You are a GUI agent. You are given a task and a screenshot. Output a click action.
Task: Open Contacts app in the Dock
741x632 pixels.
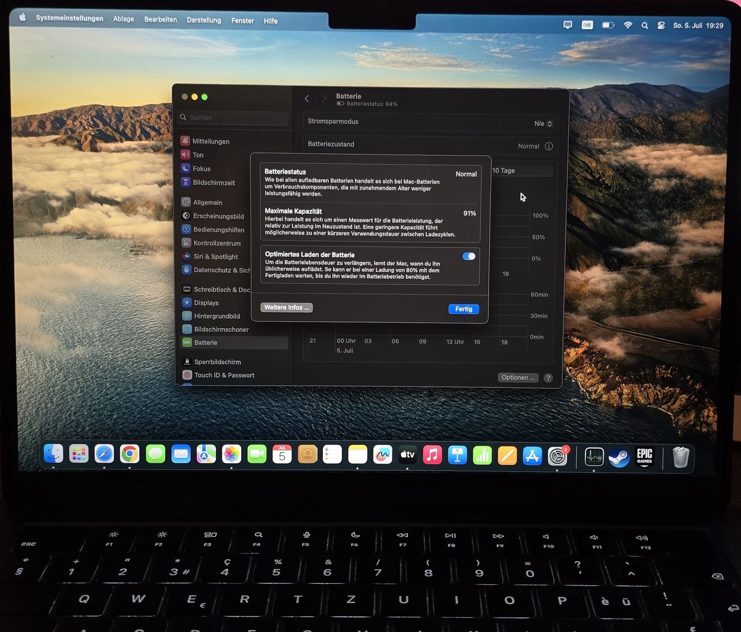coord(308,454)
